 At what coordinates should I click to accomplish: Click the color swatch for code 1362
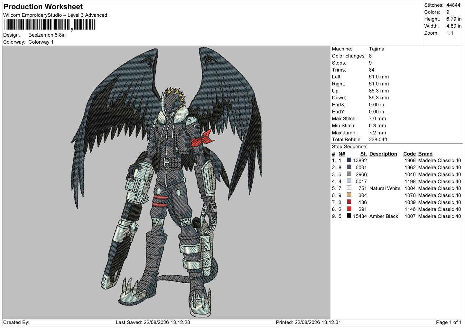pos(349,167)
